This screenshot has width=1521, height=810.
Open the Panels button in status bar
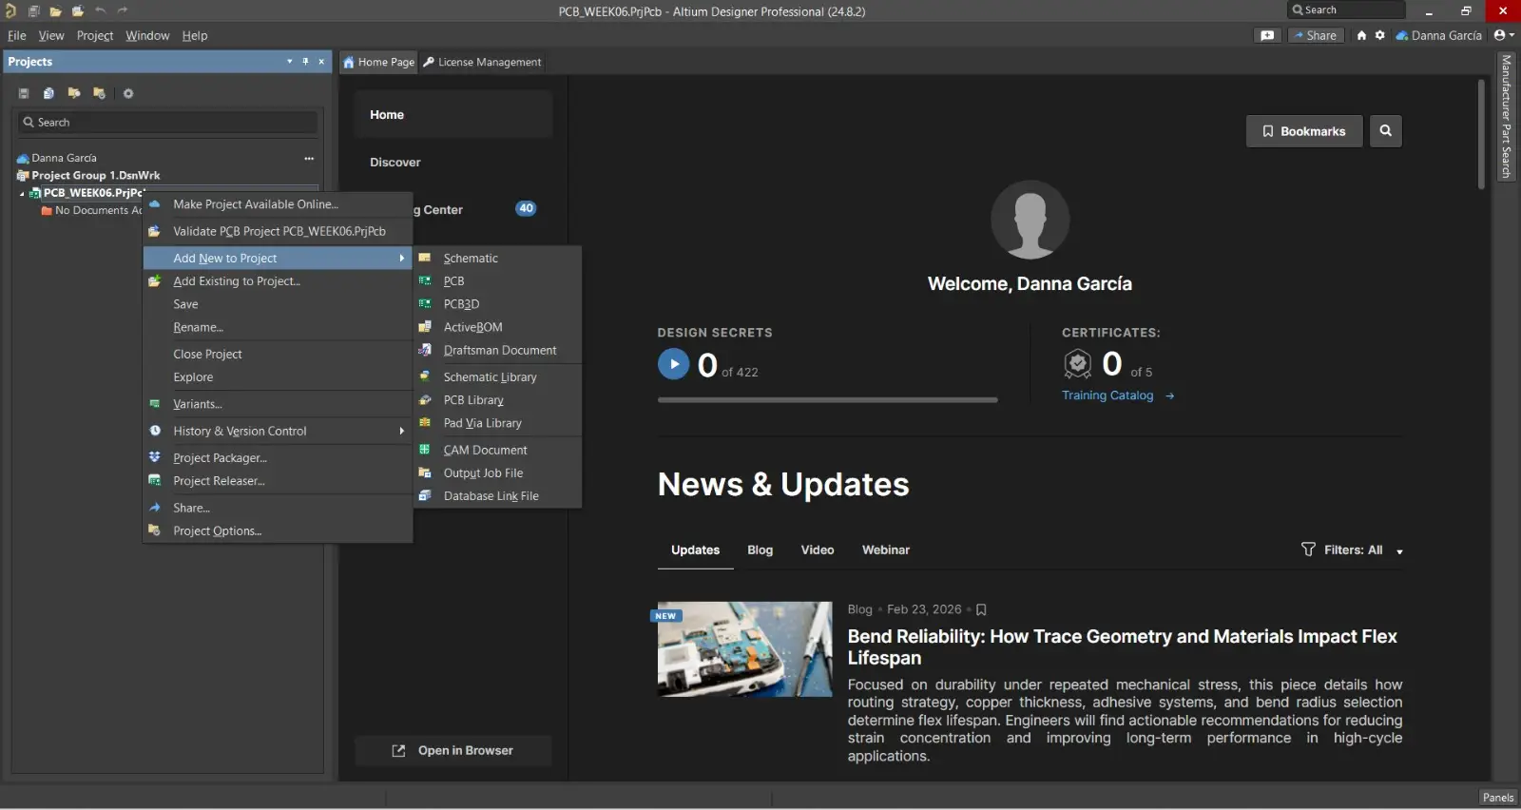tap(1498, 798)
